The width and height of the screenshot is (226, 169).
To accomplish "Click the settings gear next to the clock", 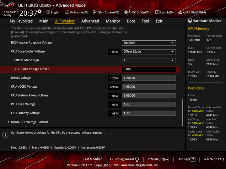I will 40,11.
